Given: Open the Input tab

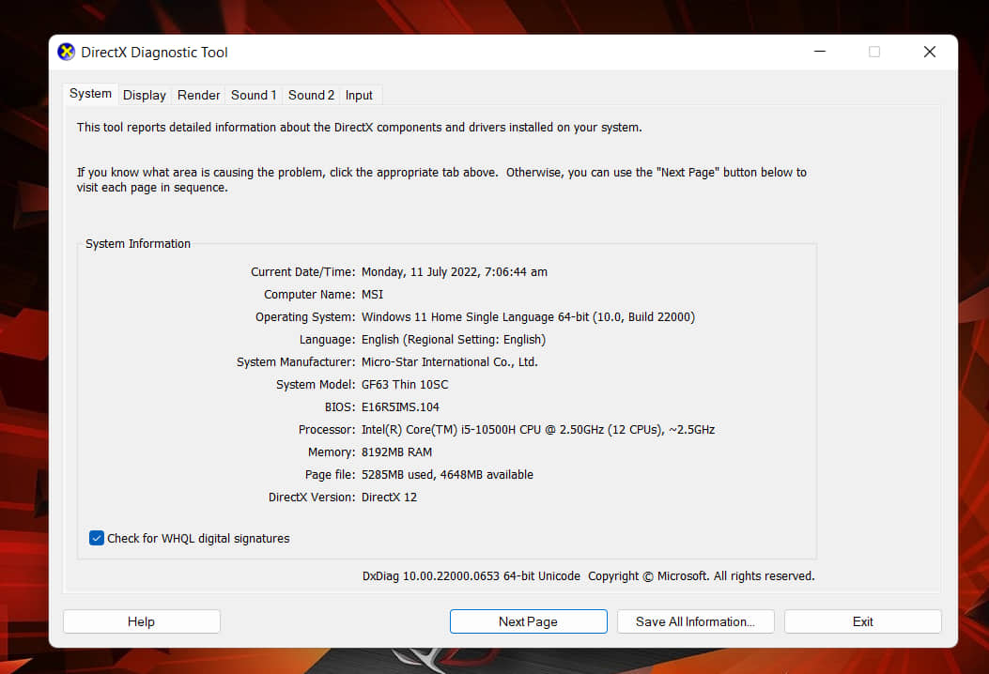Looking at the screenshot, I should (x=359, y=95).
